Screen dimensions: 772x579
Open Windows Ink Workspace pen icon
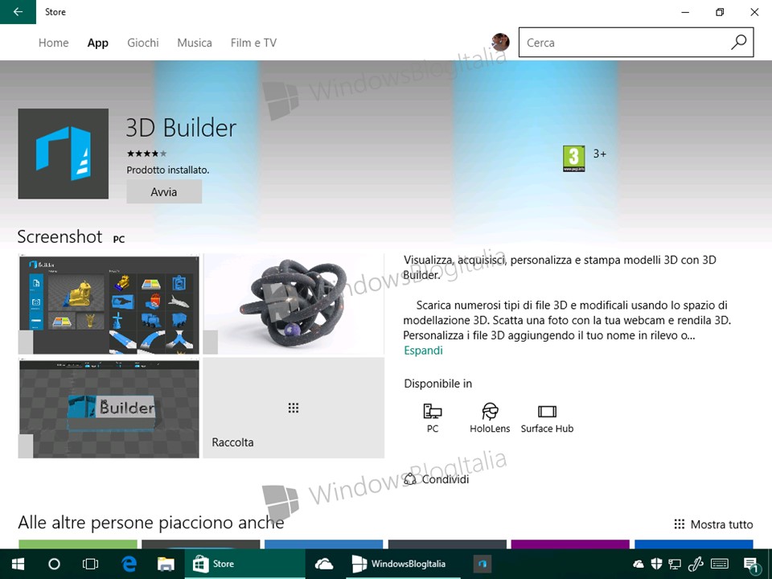tap(695, 564)
